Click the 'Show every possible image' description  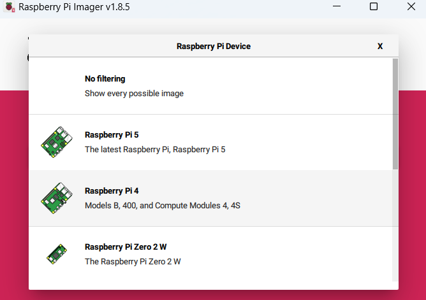pyautogui.click(x=134, y=94)
